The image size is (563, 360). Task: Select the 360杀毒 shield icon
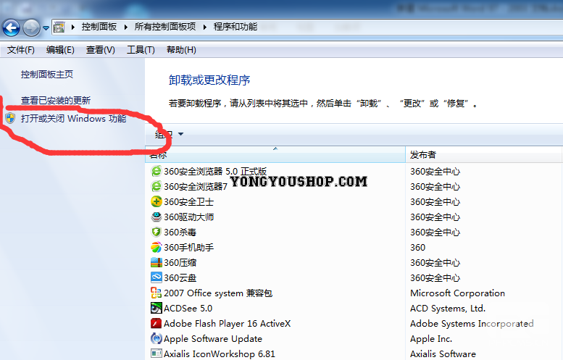click(x=157, y=232)
